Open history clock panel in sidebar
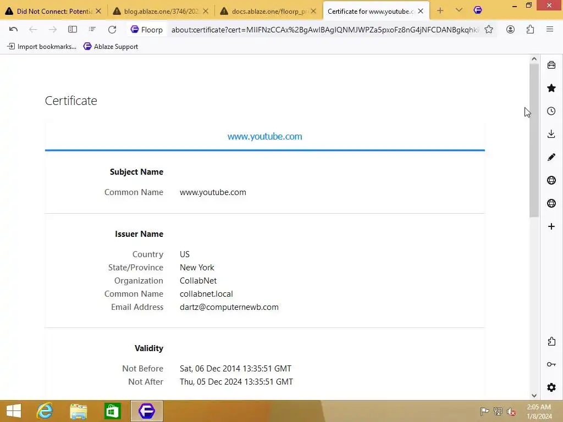Screen dimensions: 563x422 [x=551, y=111]
